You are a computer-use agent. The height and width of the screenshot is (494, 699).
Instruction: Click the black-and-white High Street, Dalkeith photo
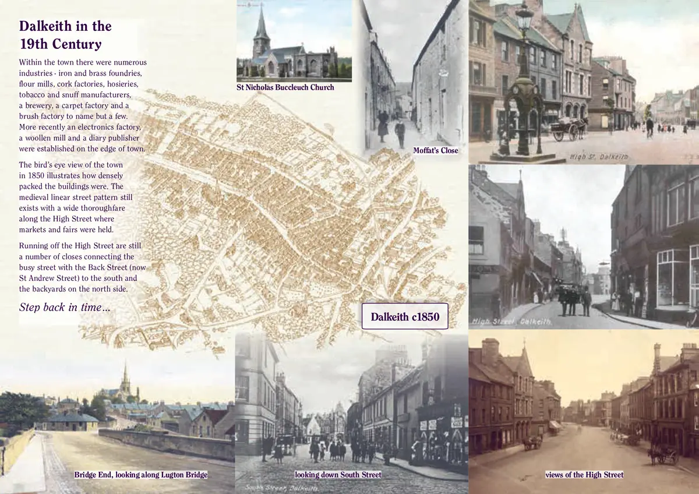(584, 247)
